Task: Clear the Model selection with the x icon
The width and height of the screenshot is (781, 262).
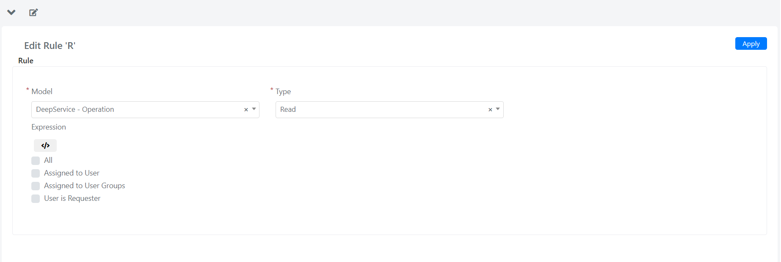Action: coord(246,110)
